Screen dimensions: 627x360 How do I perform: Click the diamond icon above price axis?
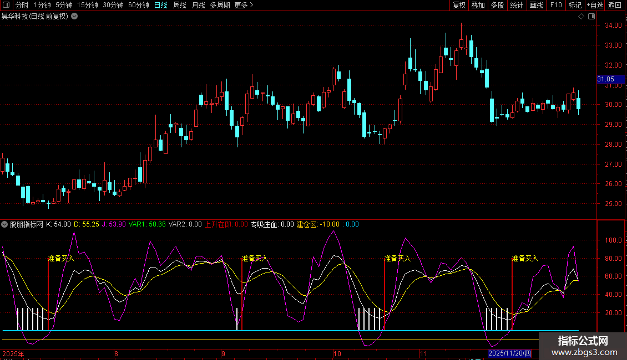click(581, 17)
